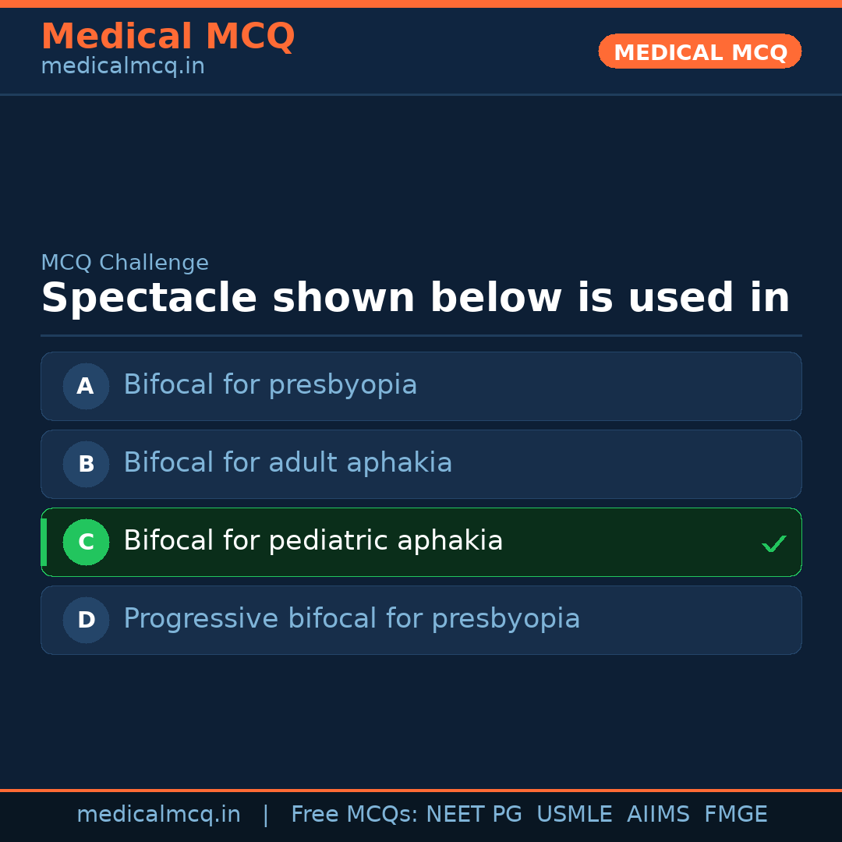Select FMGE in the footer
Screen dimensions: 842x842
pyautogui.click(x=735, y=815)
